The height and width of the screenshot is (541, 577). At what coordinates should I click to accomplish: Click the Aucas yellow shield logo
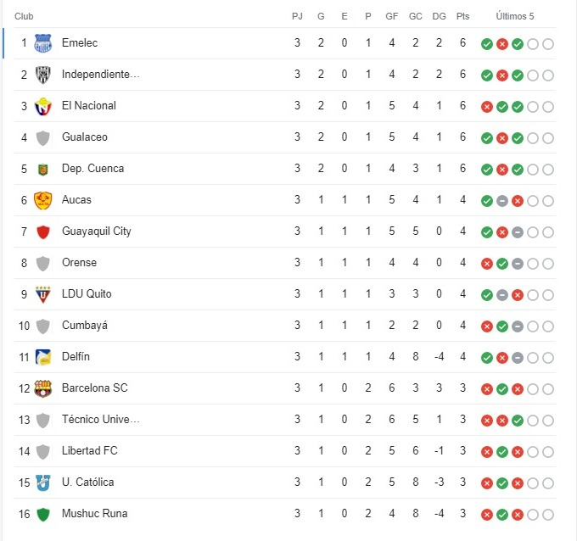(x=43, y=200)
